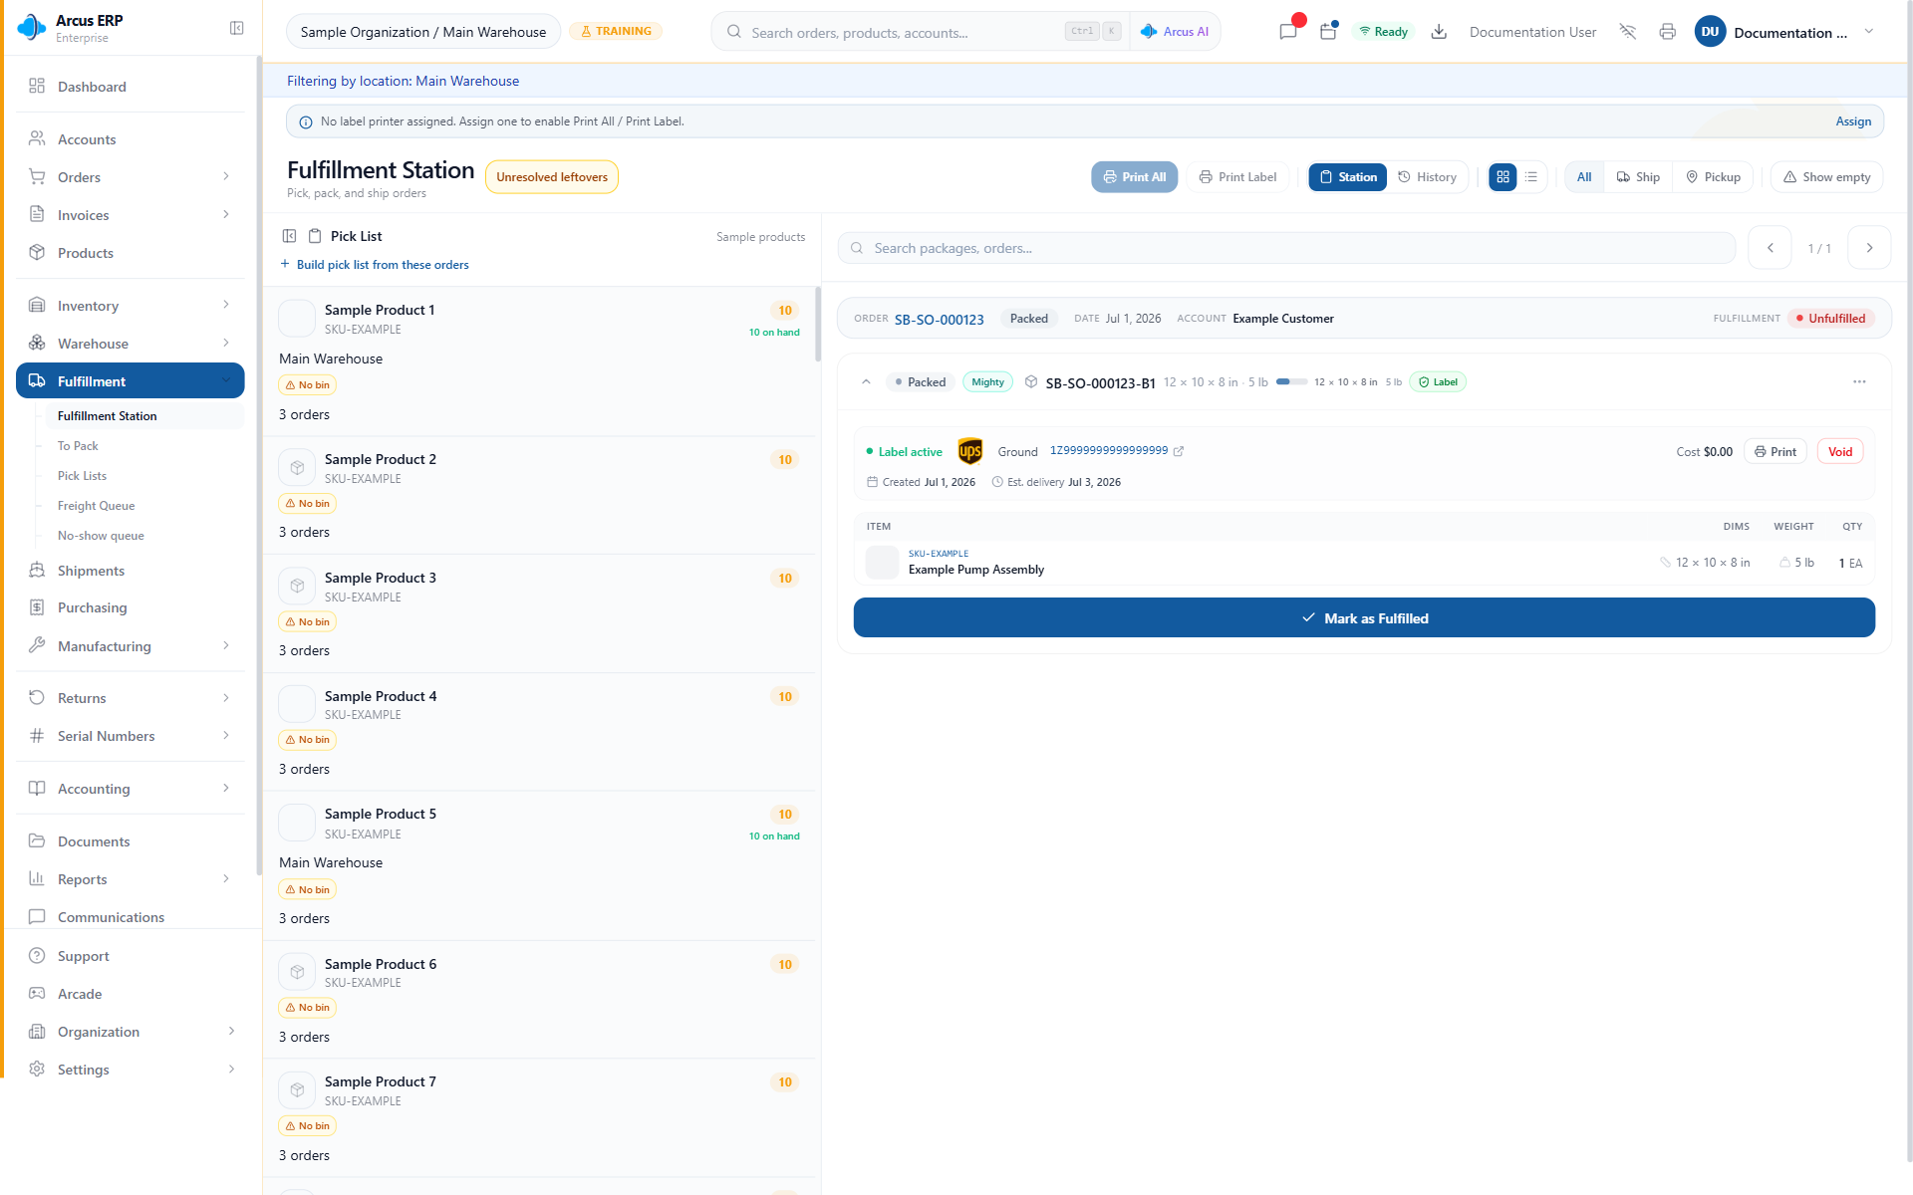Open tracking number external link icon
Viewport: 1913px width, 1195px height.
point(1179,451)
